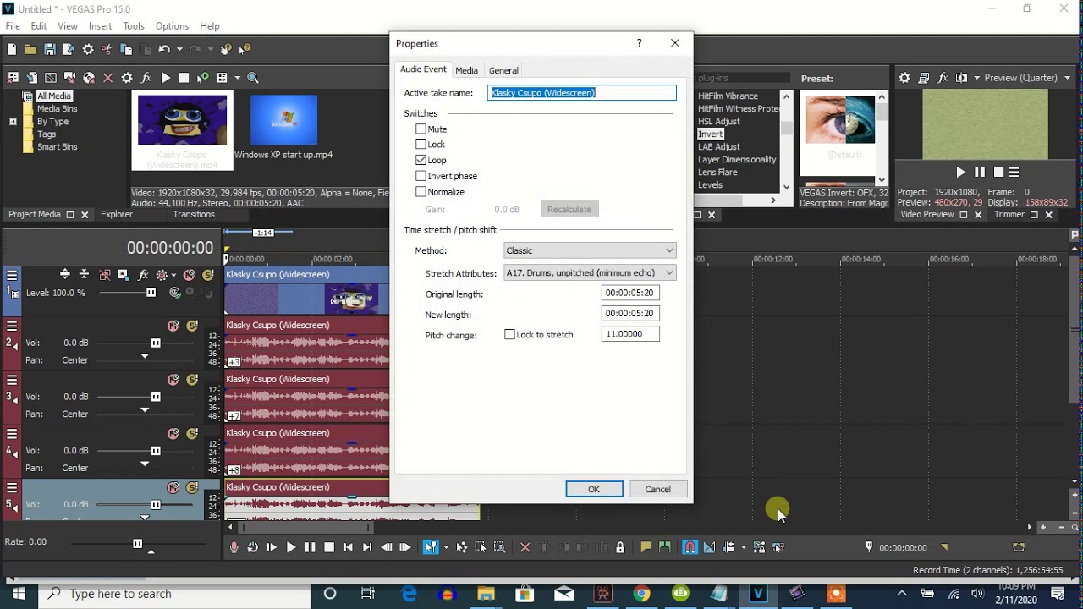Click the Lock event padlock icon

coord(620,547)
